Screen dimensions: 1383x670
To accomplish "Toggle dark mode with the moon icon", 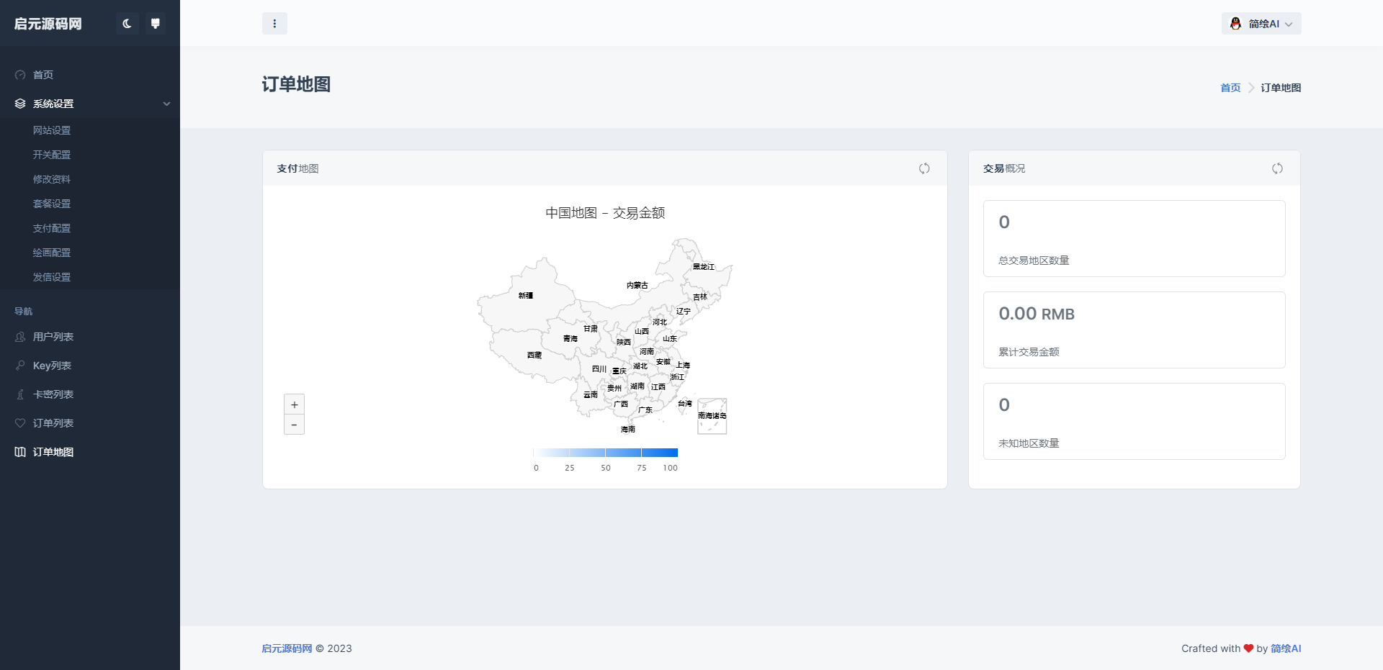I will pyautogui.click(x=127, y=24).
